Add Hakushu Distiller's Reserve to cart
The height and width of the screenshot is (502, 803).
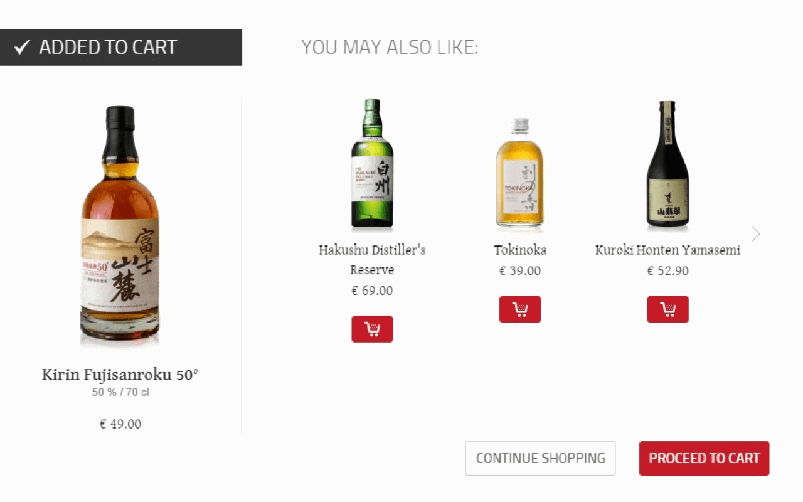point(372,329)
